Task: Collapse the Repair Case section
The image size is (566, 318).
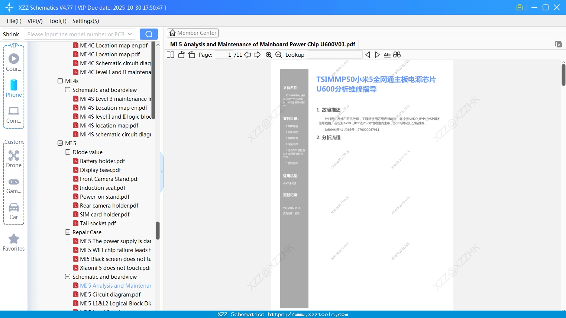Action: click(68, 232)
